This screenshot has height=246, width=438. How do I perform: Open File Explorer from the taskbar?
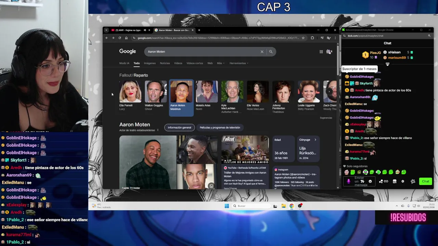tap(283, 206)
